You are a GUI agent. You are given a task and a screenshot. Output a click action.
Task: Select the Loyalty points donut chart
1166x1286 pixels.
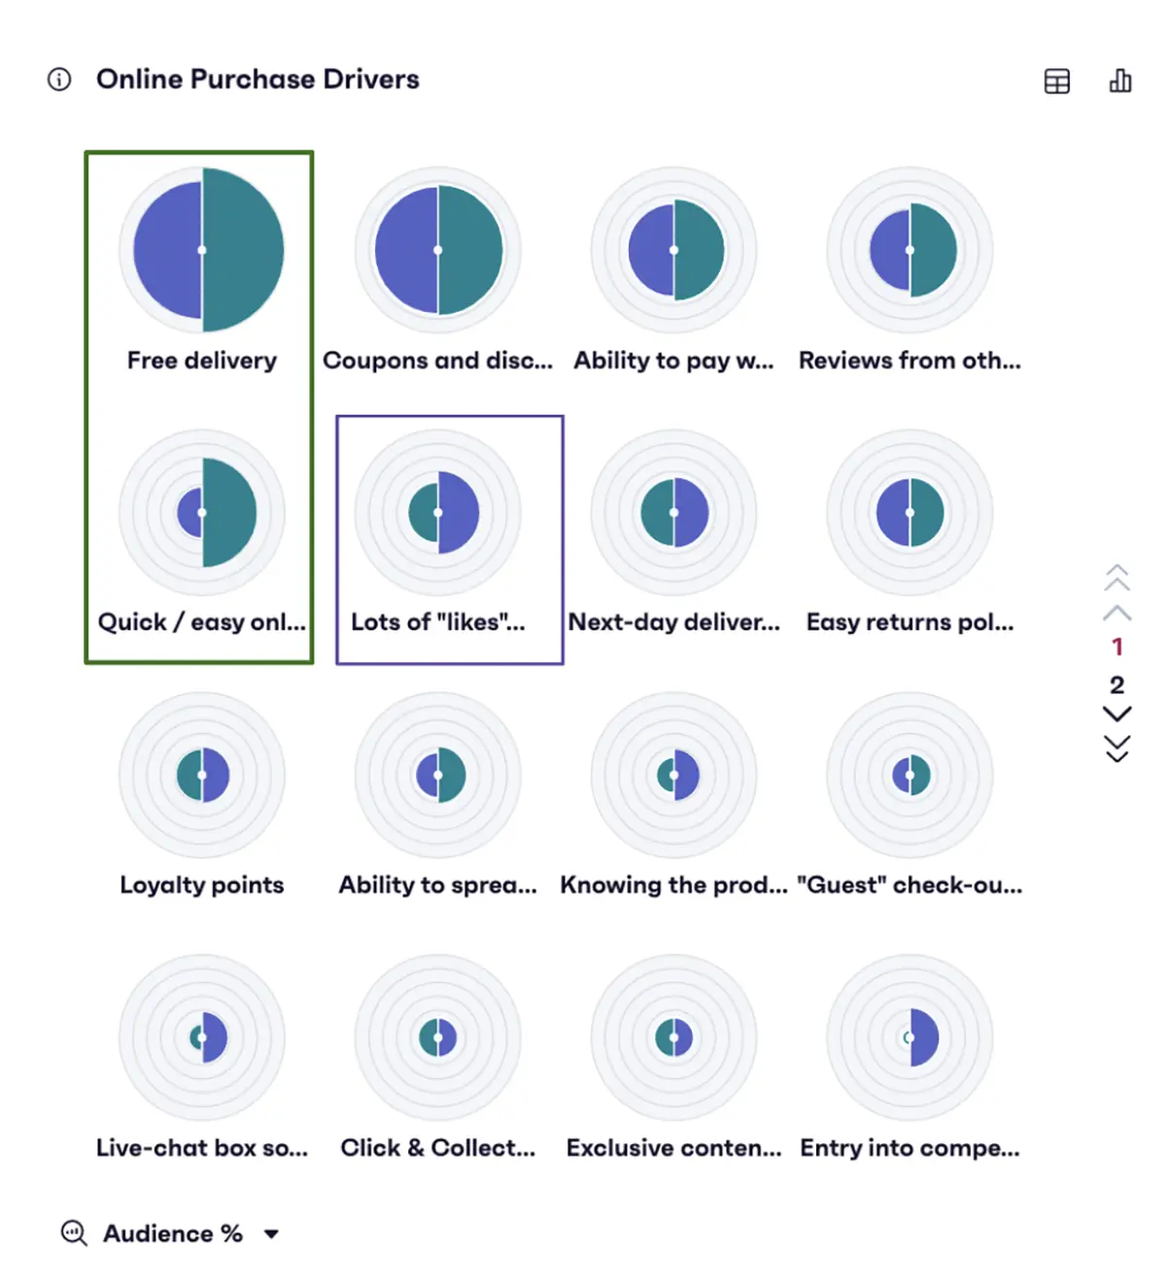click(x=201, y=775)
